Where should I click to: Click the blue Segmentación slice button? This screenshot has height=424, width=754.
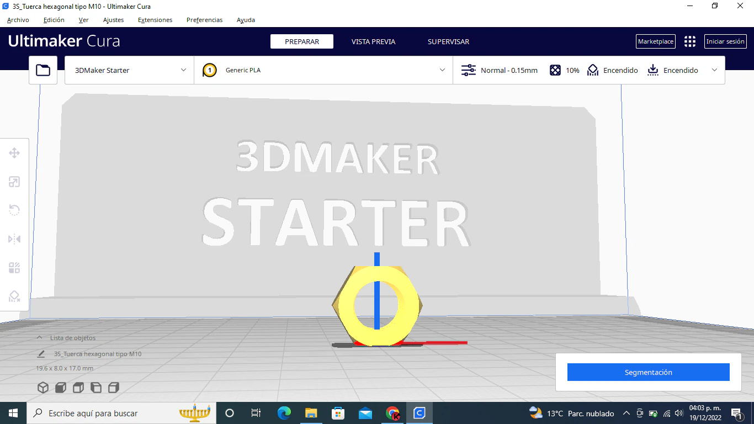(x=649, y=372)
